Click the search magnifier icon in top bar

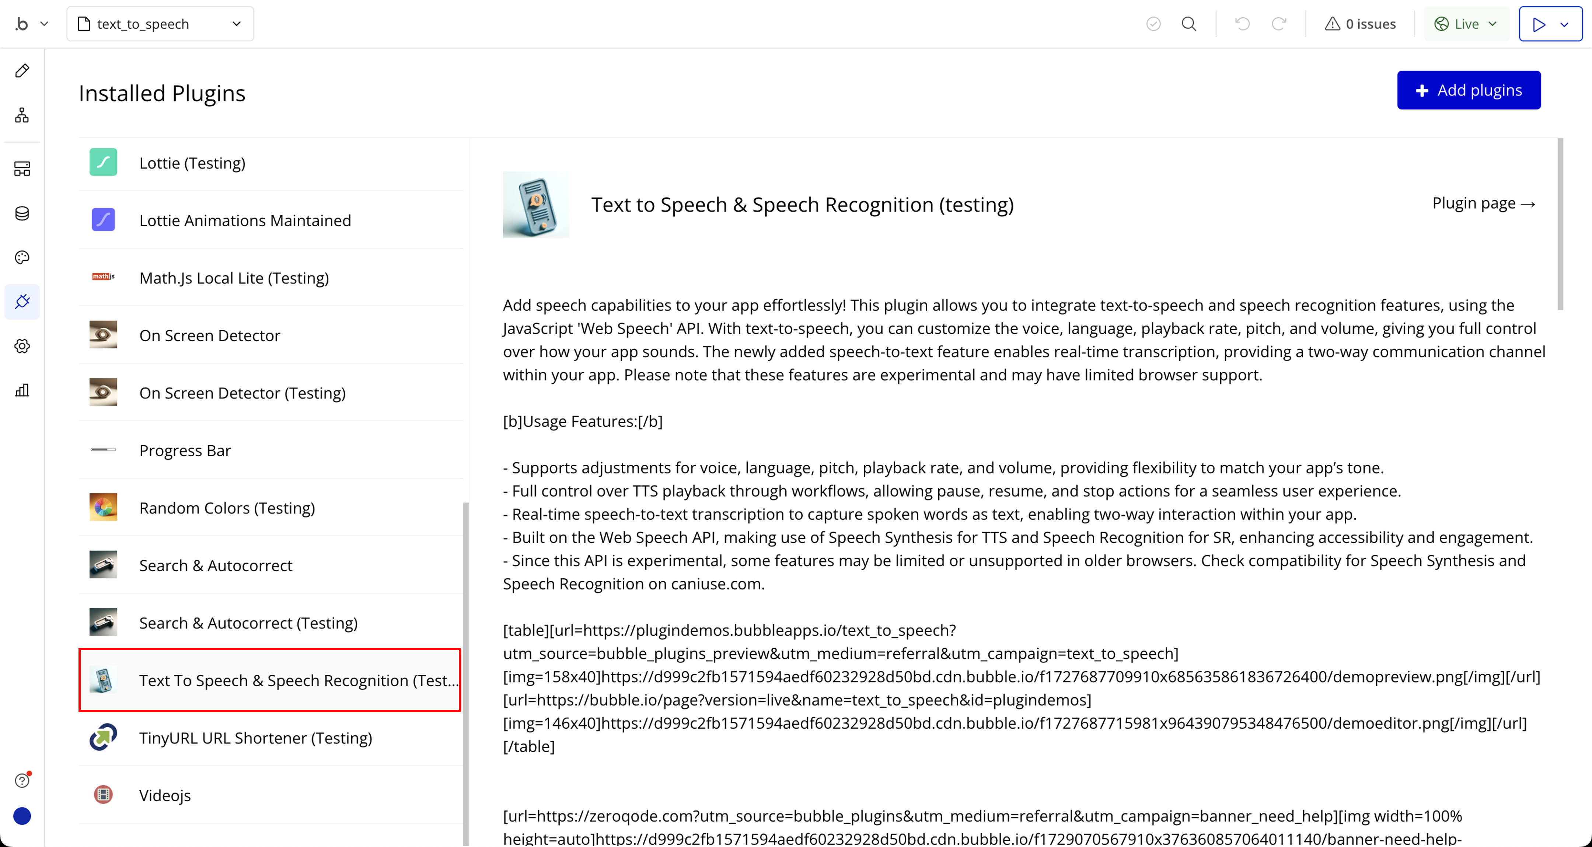pyautogui.click(x=1188, y=24)
